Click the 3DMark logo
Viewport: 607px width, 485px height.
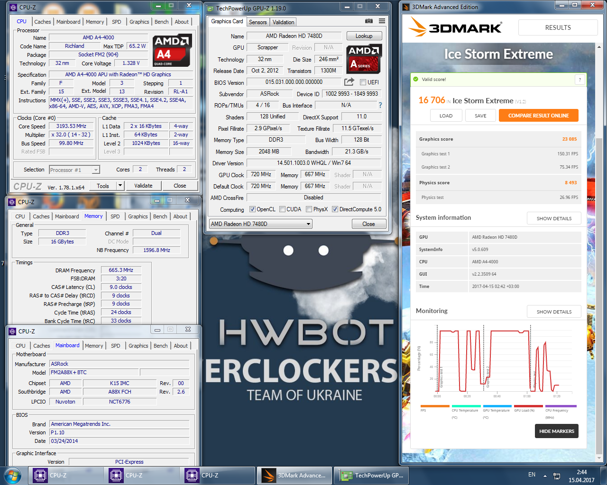(x=455, y=27)
